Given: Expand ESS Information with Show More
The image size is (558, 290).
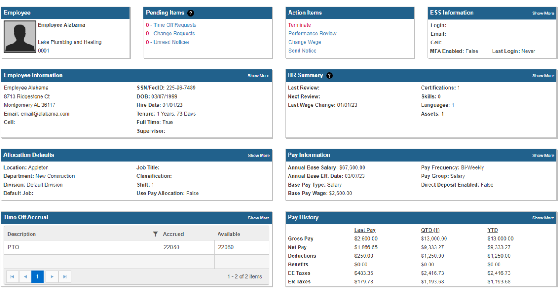Looking at the screenshot, I should [543, 13].
